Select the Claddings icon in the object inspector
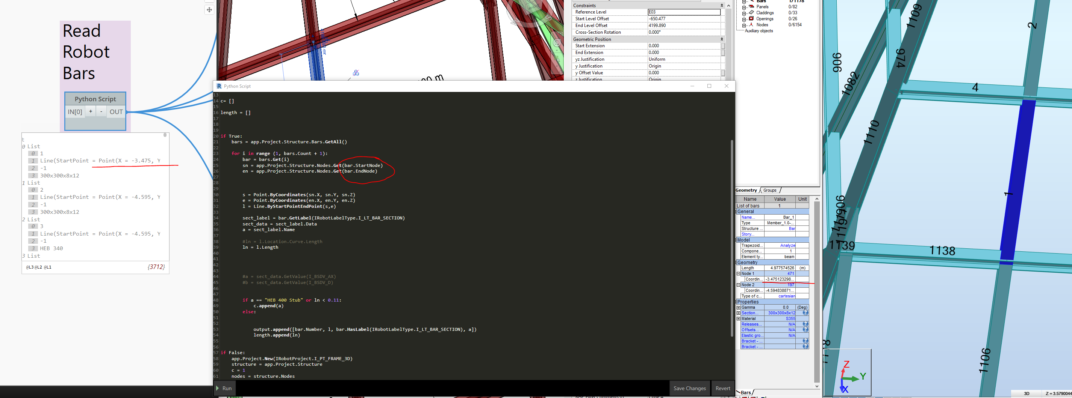The height and width of the screenshot is (398, 1072). point(752,12)
